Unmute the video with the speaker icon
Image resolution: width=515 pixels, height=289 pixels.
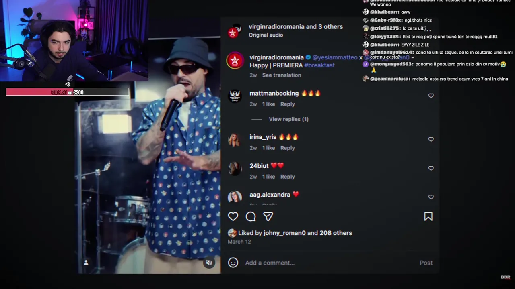[x=209, y=263]
